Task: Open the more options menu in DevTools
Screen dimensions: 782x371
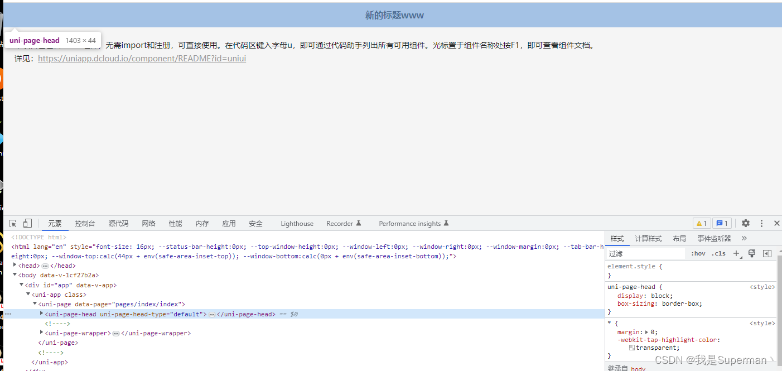Action: pyautogui.click(x=761, y=223)
